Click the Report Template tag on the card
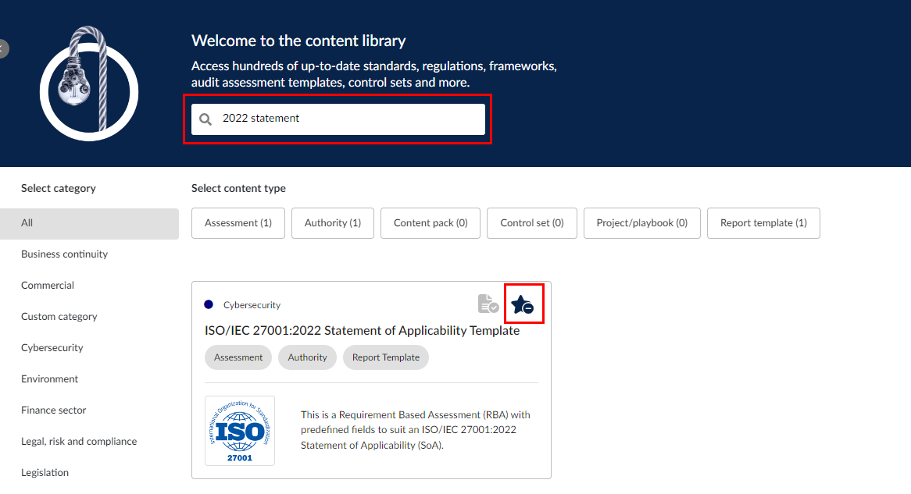911x494 pixels. pyautogui.click(x=386, y=357)
